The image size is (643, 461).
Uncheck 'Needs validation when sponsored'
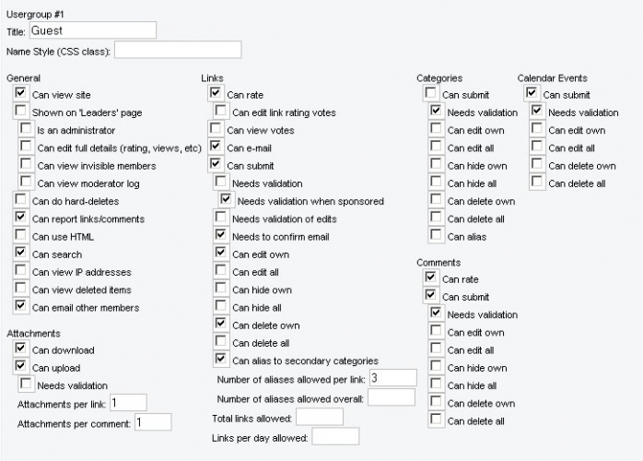226,200
